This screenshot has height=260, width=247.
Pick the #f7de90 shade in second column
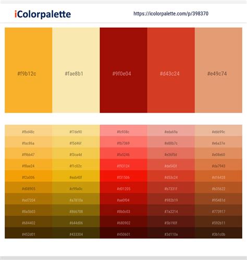[x=76, y=131]
